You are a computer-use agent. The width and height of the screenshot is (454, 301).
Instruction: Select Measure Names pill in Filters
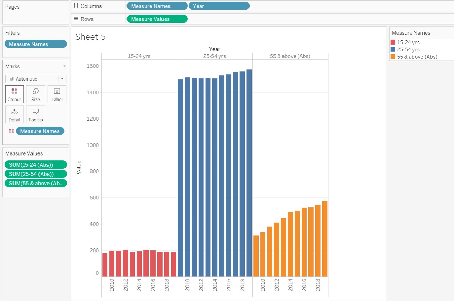[35, 44]
